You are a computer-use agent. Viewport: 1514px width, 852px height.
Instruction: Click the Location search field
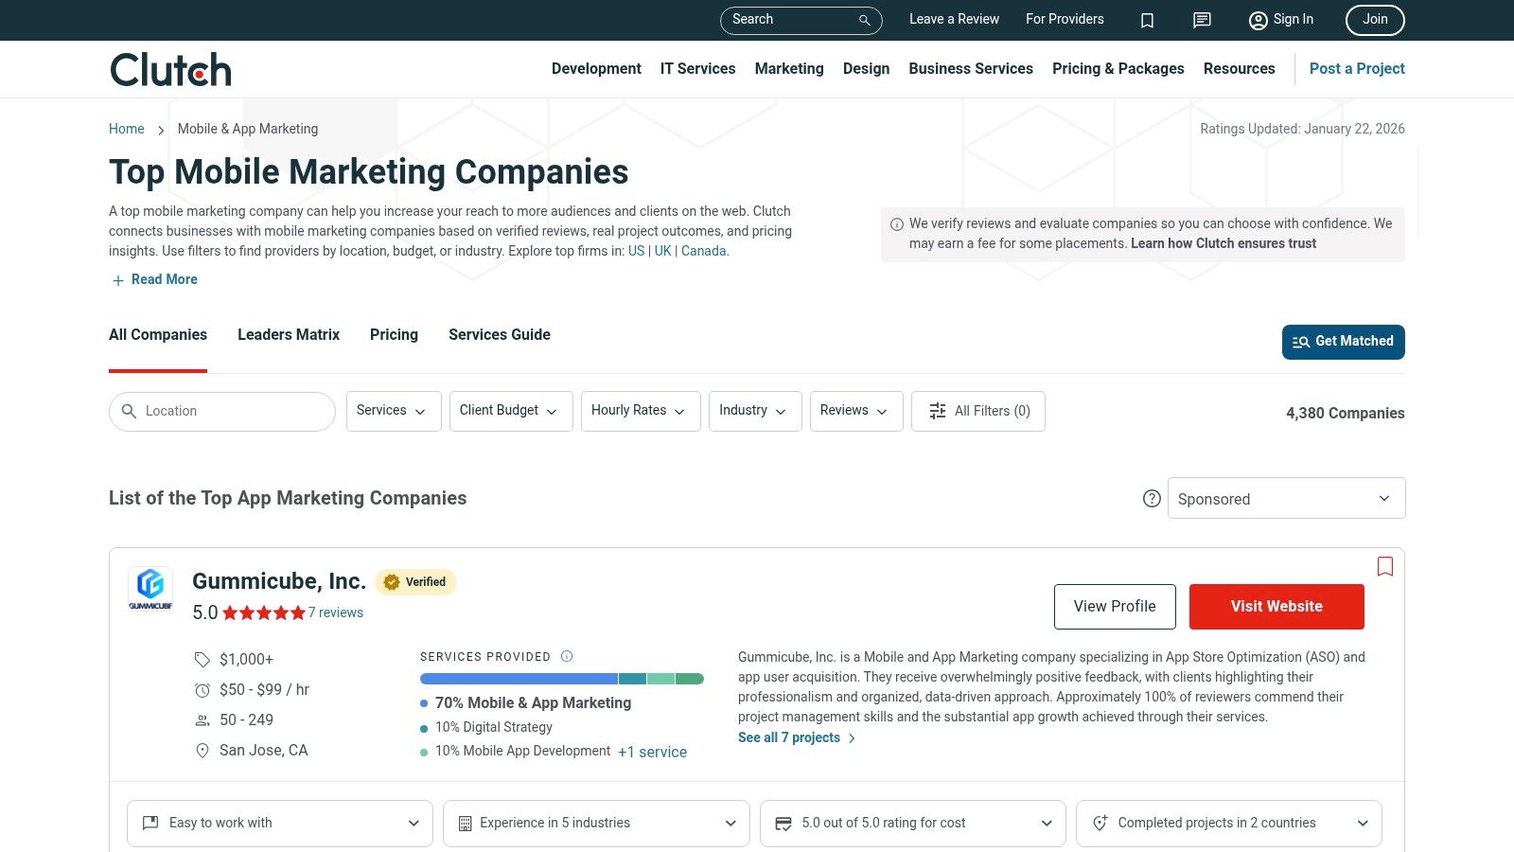[x=222, y=411]
